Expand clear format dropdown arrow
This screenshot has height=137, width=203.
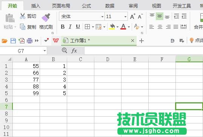[x=142, y=27]
